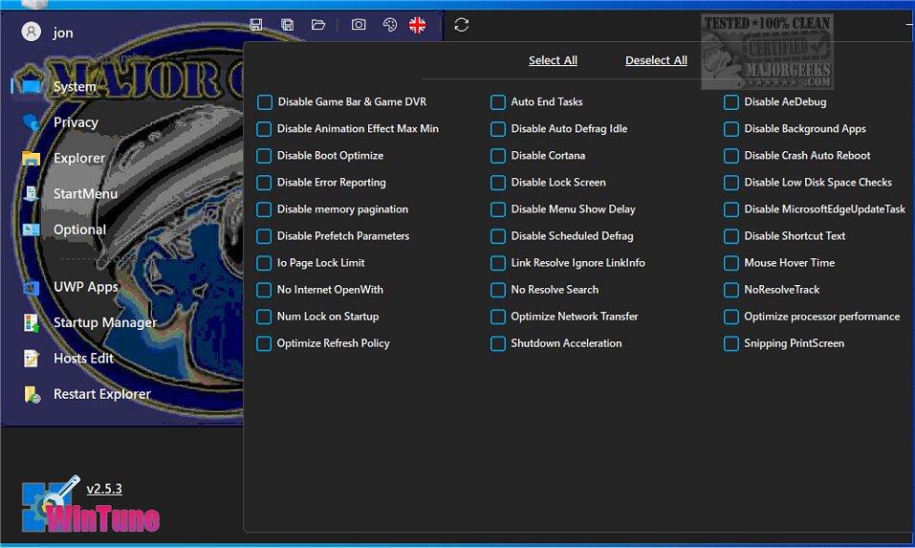Switch to the Privacy section
Viewport: 915px width, 548px height.
point(76,122)
